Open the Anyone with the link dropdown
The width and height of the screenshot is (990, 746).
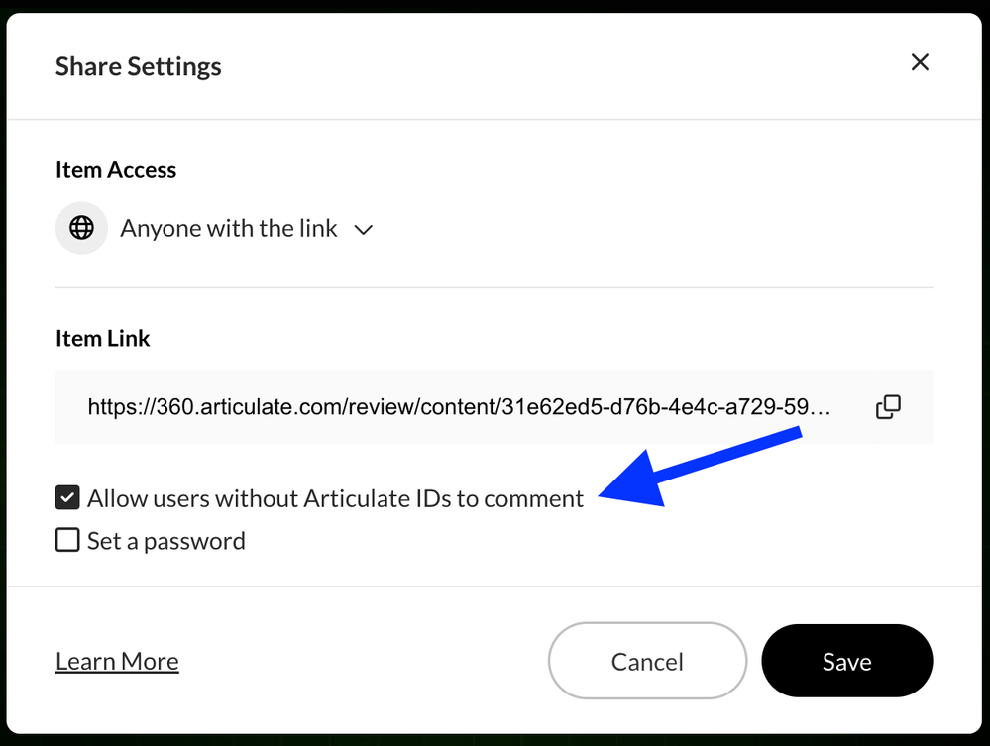point(229,229)
